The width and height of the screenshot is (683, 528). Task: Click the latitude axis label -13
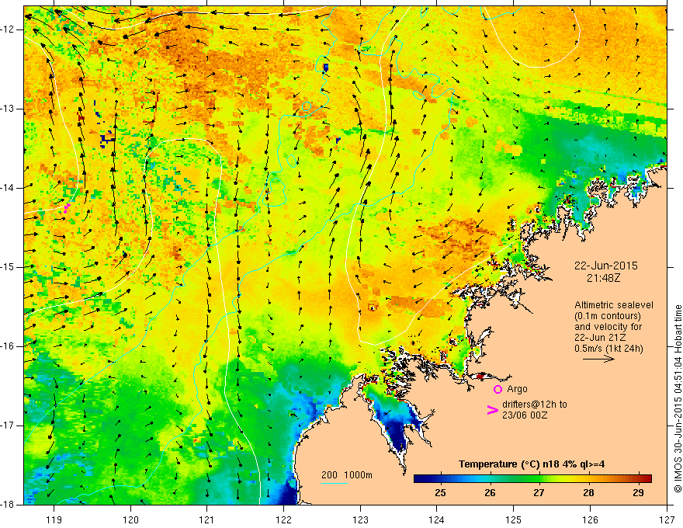[x=9, y=109]
